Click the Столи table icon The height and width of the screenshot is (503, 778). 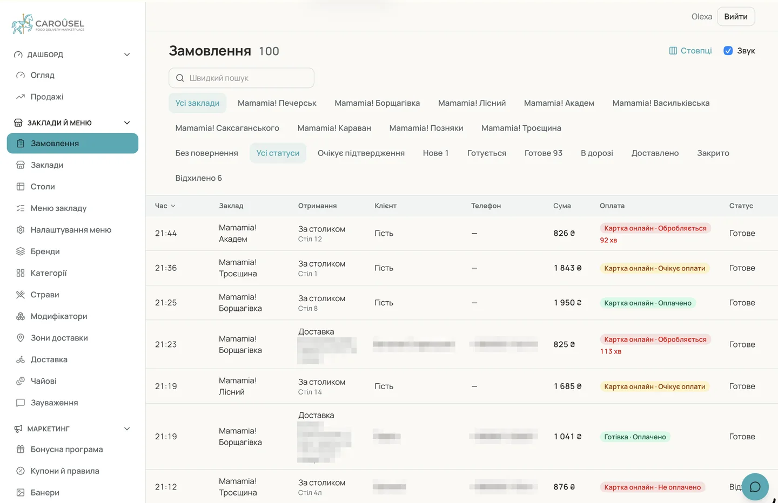point(21,187)
